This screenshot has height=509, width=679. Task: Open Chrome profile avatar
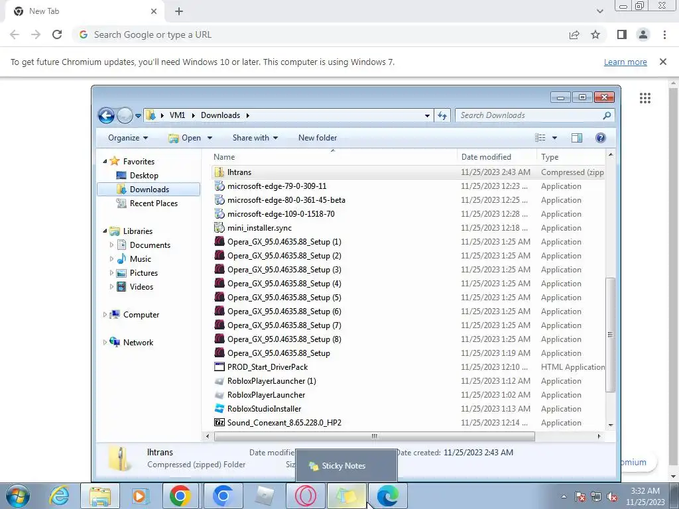[x=643, y=34]
